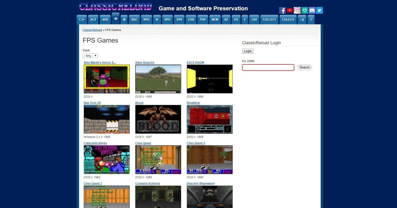Screen dimensions: 397x208
Task: Open the ASCII DOOM title link
Action: (196, 62)
